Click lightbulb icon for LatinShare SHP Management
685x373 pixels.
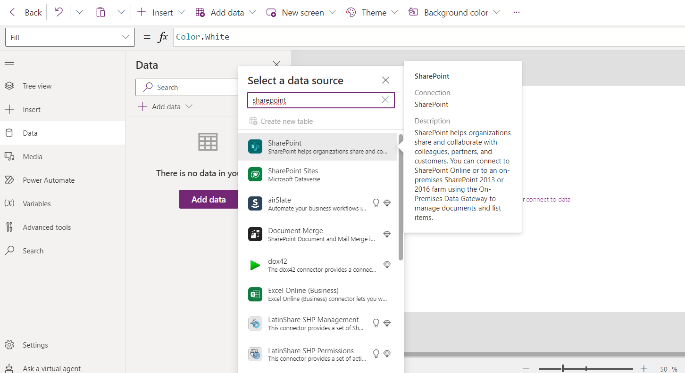point(376,323)
